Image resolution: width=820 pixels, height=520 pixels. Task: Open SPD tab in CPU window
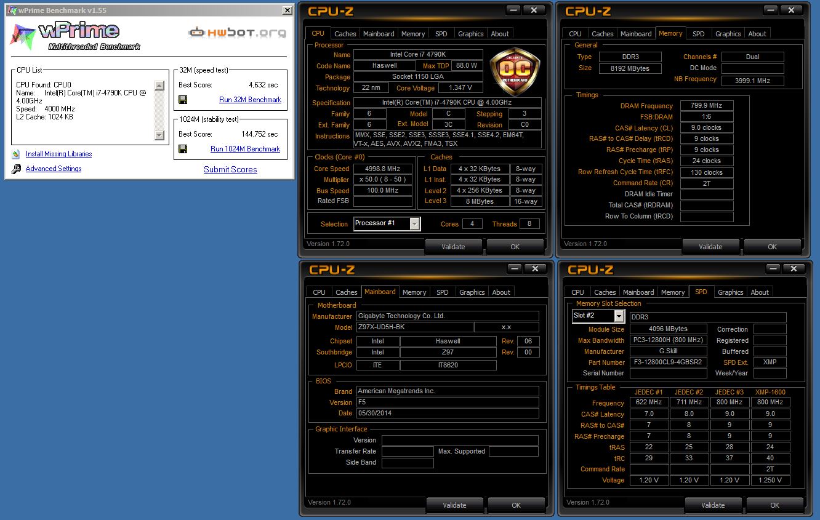coord(441,34)
